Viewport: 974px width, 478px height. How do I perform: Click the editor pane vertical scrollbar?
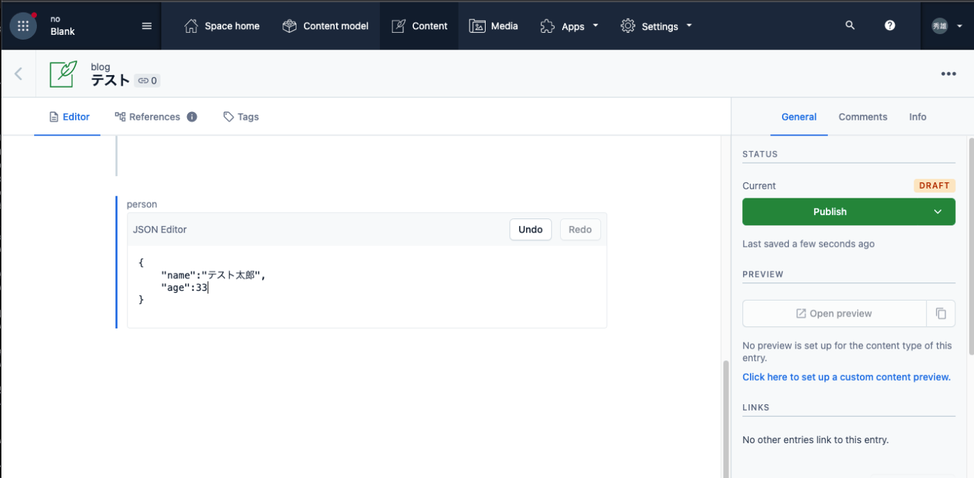(726, 417)
